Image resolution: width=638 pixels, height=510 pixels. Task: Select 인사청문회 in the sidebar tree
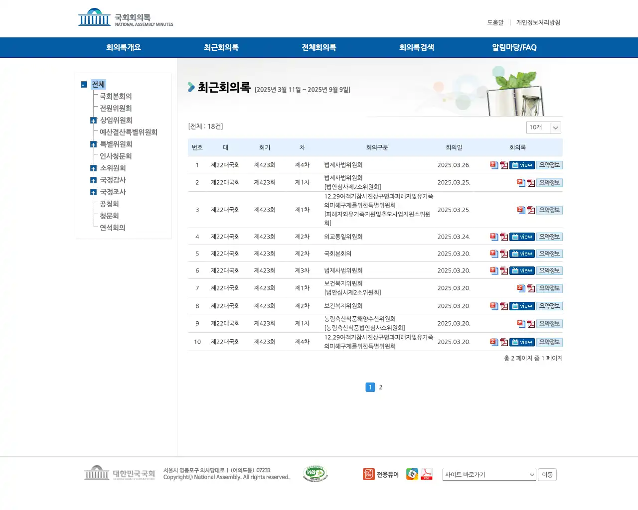[x=116, y=156]
